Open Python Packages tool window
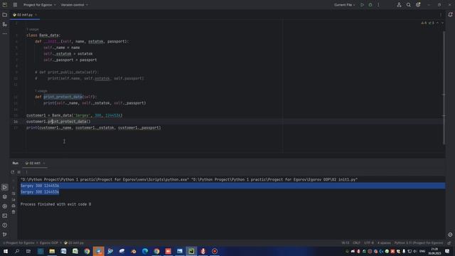Image resolution: width=455 pixels, height=256 pixels. (x=5, y=197)
